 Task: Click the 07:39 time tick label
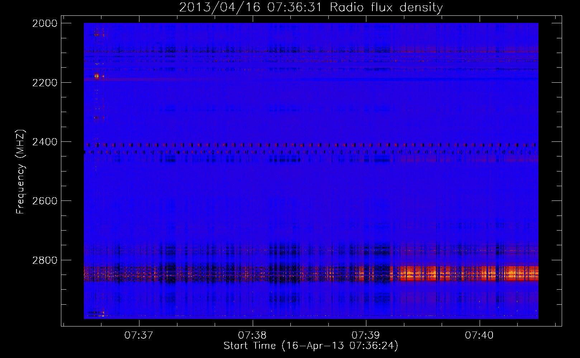pyautogui.click(x=366, y=335)
